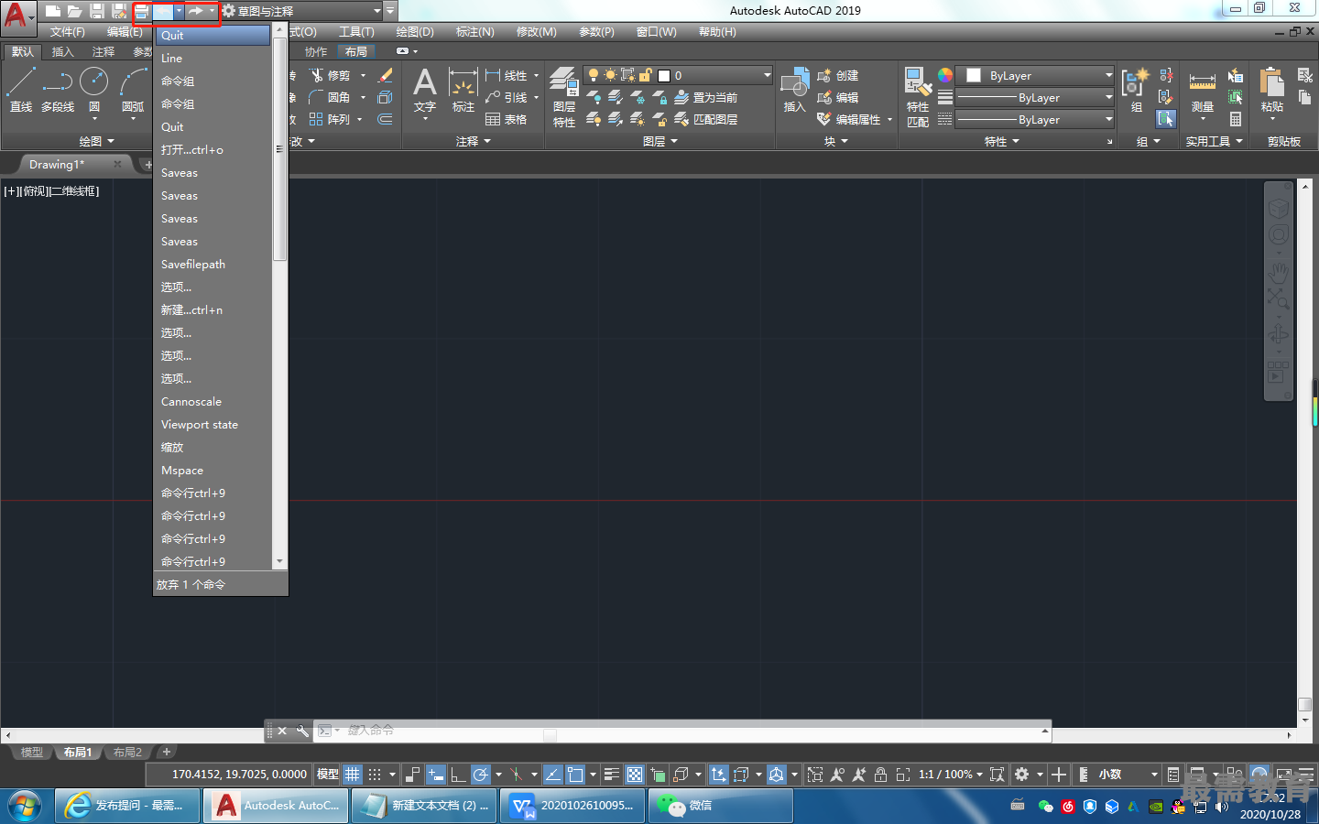Screen dimensions: 1319x824
Task: Click the Open file icon in quick access toolbar
Action: click(x=74, y=11)
